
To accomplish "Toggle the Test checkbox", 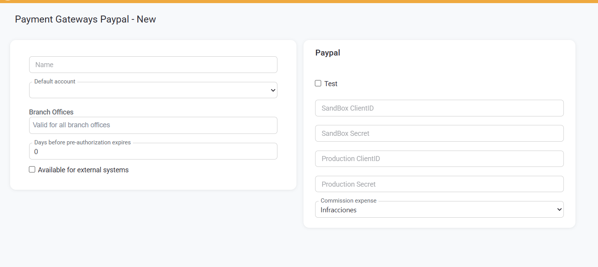I will (x=318, y=83).
